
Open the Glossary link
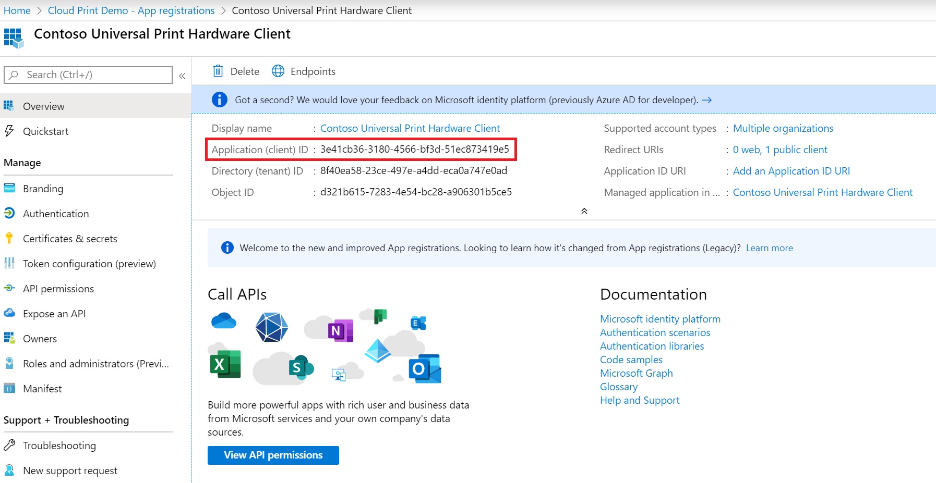[x=619, y=387]
